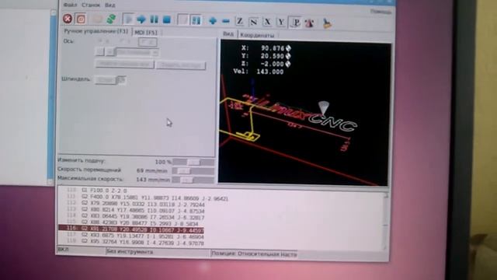Screen dimensions: 497x280
Task: Open the Станок menu
Action: click(x=91, y=5)
